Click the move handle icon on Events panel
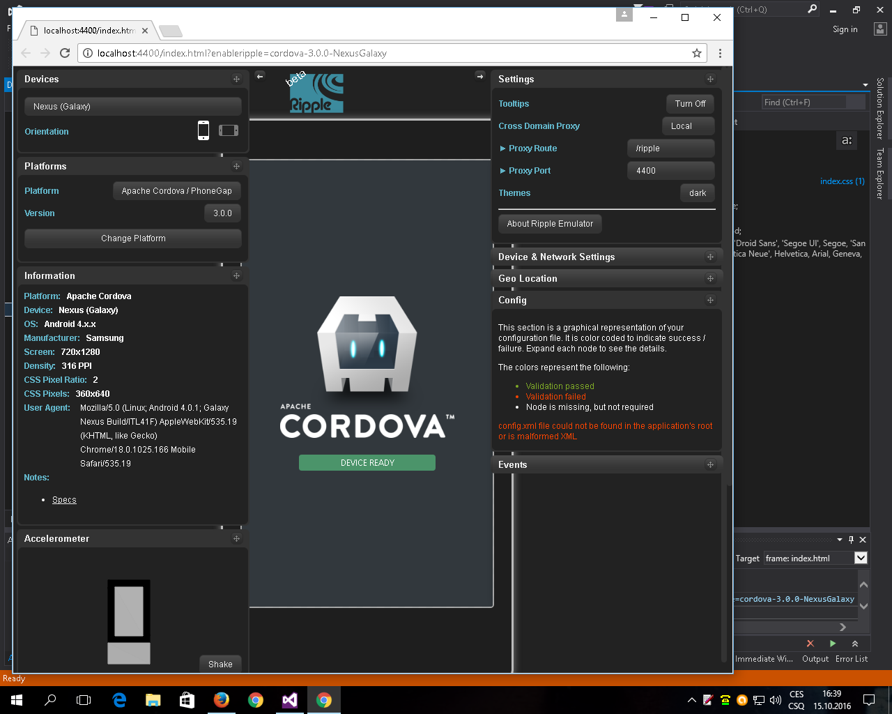This screenshot has width=892, height=714. point(710,465)
